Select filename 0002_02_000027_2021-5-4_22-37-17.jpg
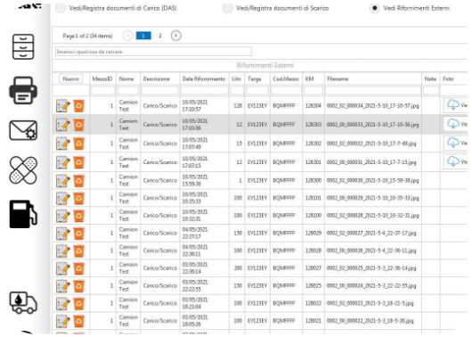Image resolution: width=472 pixels, height=337 pixels. coord(371,233)
